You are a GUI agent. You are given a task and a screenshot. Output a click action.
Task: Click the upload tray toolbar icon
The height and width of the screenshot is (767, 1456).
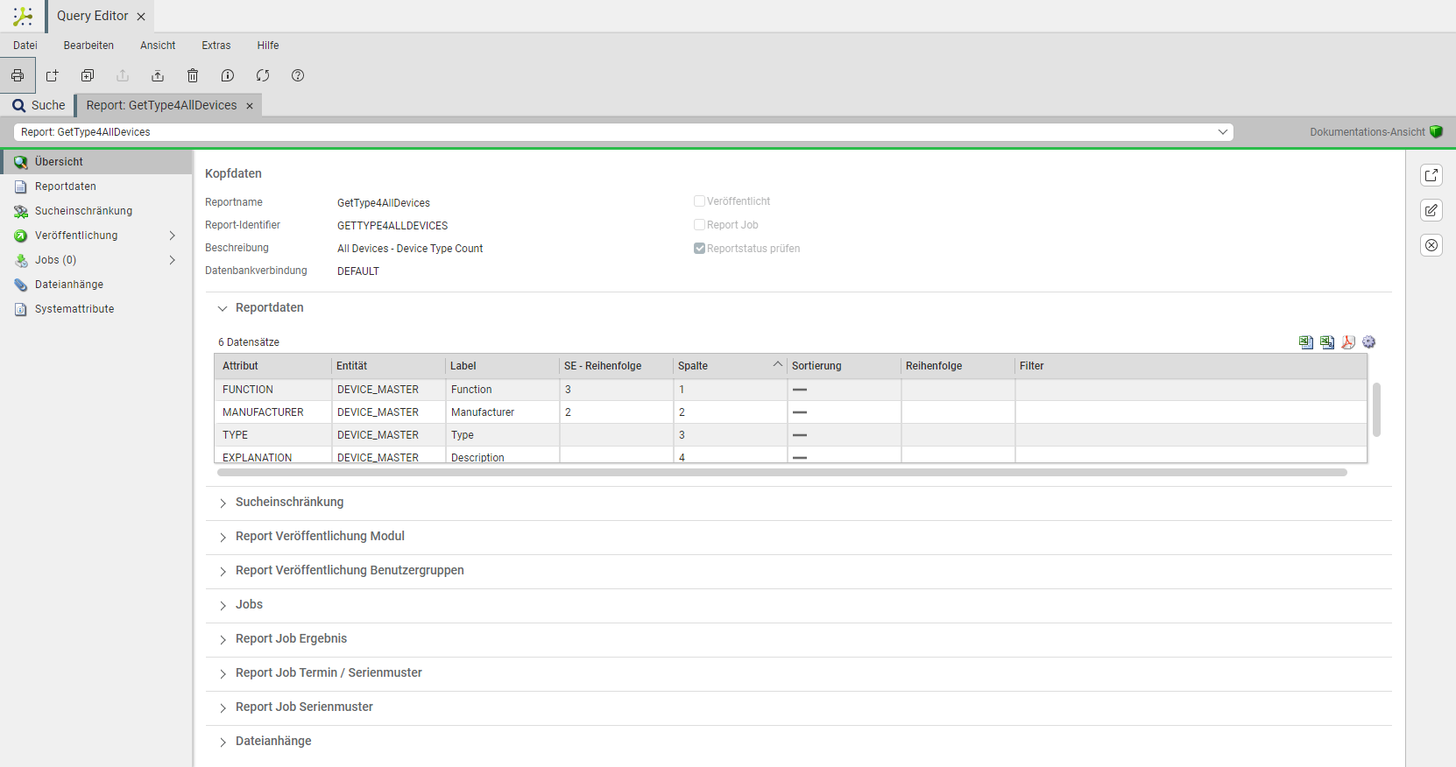(x=158, y=75)
